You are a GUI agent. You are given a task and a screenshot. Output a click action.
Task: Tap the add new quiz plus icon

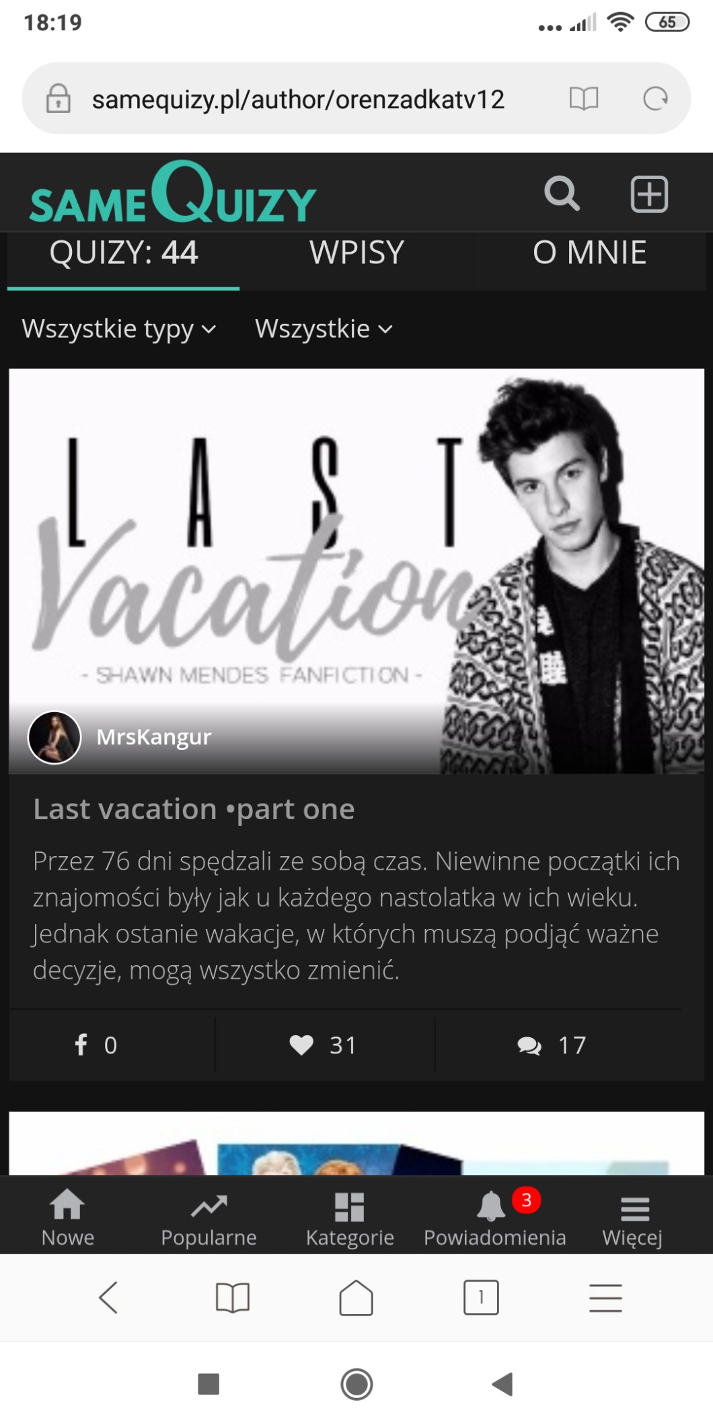(x=649, y=195)
